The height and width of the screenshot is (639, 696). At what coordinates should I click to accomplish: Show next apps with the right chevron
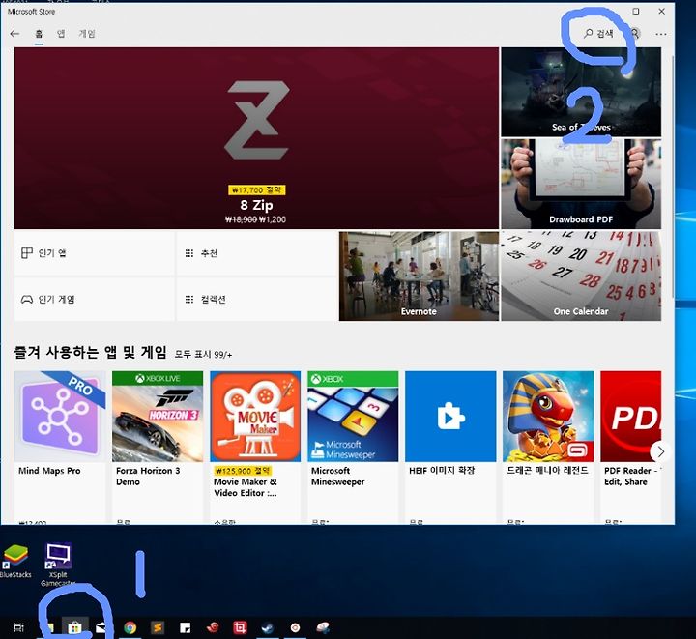(660, 451)
